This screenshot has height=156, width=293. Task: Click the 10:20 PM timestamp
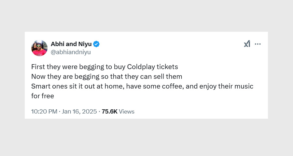tap(44, 112)
